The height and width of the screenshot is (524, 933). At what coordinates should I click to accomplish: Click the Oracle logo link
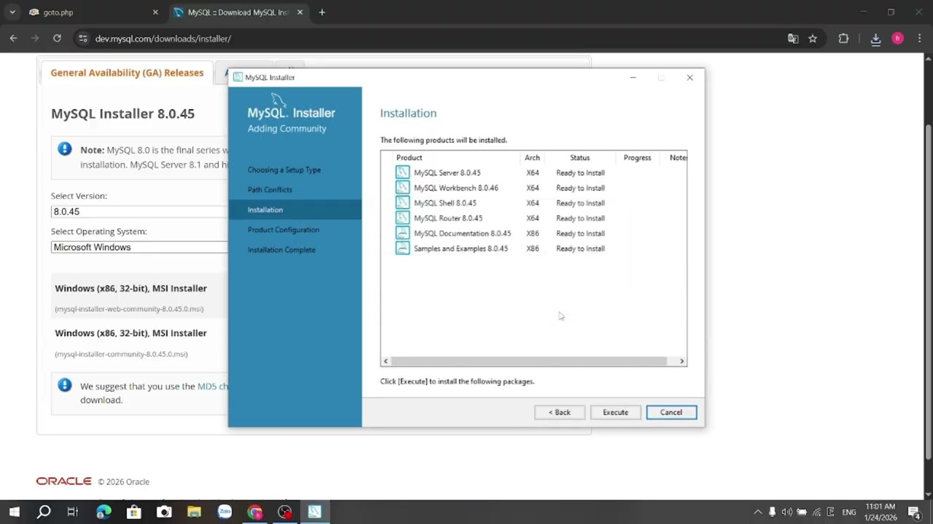[x=64, y=481]
